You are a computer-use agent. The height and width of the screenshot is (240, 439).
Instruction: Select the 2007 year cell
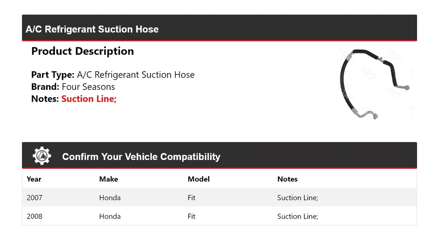(x=34, y=198)
